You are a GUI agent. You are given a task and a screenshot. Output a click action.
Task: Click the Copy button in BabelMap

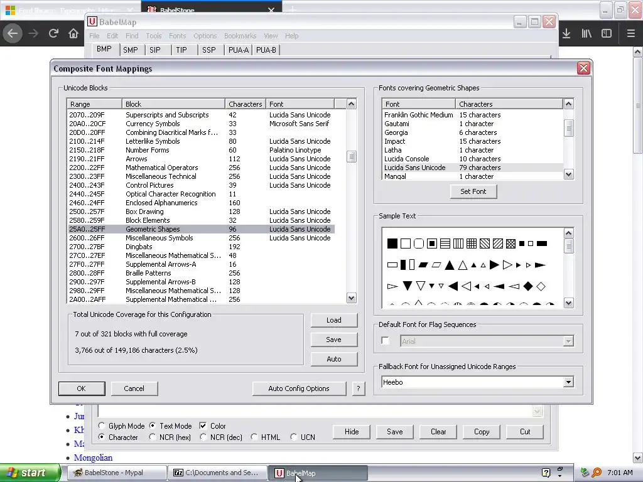tap(482, 432)
